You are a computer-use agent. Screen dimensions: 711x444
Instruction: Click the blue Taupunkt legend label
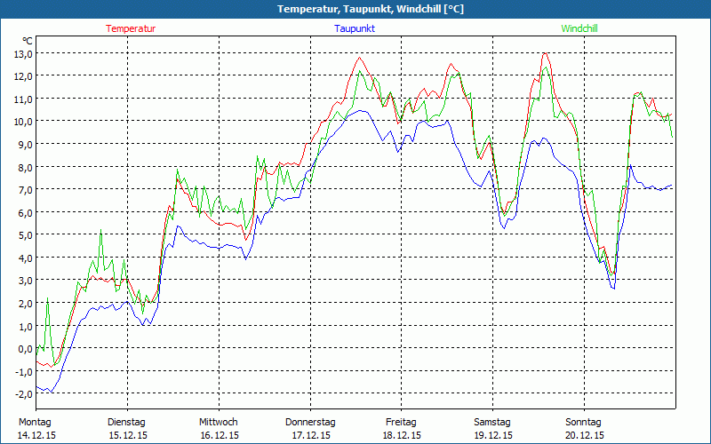click(355, 28)
